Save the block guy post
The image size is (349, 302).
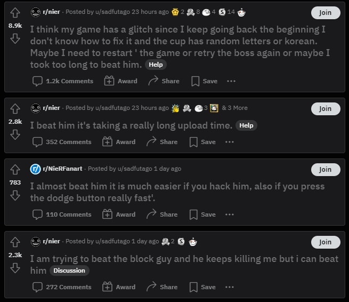click(x=204, y=287)
